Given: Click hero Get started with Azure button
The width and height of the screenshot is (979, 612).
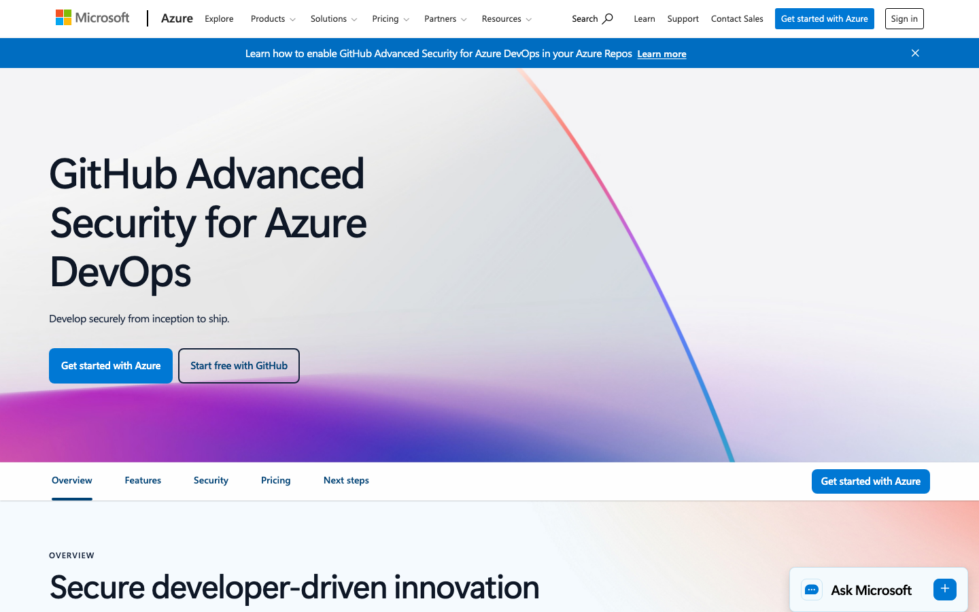Looking at the screenshot, I should [111, 366].
